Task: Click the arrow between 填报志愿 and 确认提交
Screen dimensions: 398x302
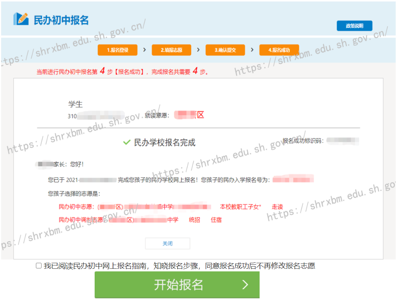Action: click(198, 50)
